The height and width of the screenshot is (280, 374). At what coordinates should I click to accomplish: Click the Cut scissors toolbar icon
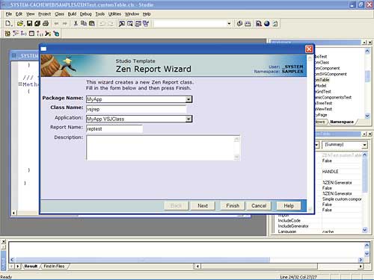click(76, 24)
